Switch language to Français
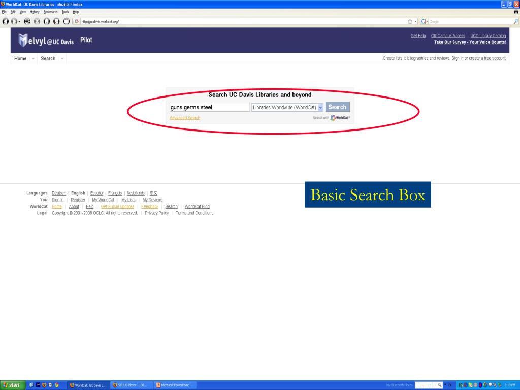This screenshot has width=520, height=390. [x=115, y=193]
